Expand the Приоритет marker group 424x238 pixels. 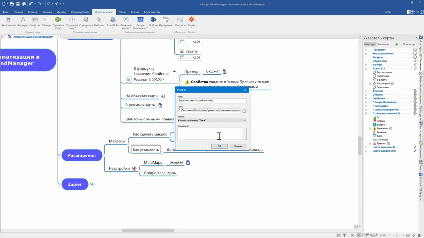tap(366, 50)
